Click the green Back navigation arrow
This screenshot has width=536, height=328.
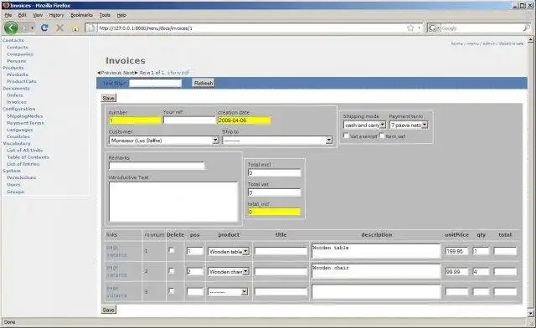tap(11, 28)
